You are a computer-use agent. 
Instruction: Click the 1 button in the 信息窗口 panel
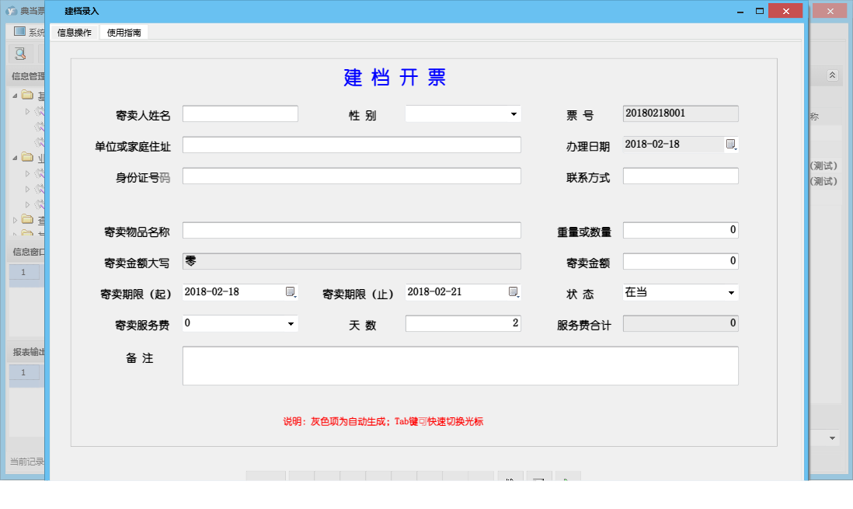tap(23, 273)
